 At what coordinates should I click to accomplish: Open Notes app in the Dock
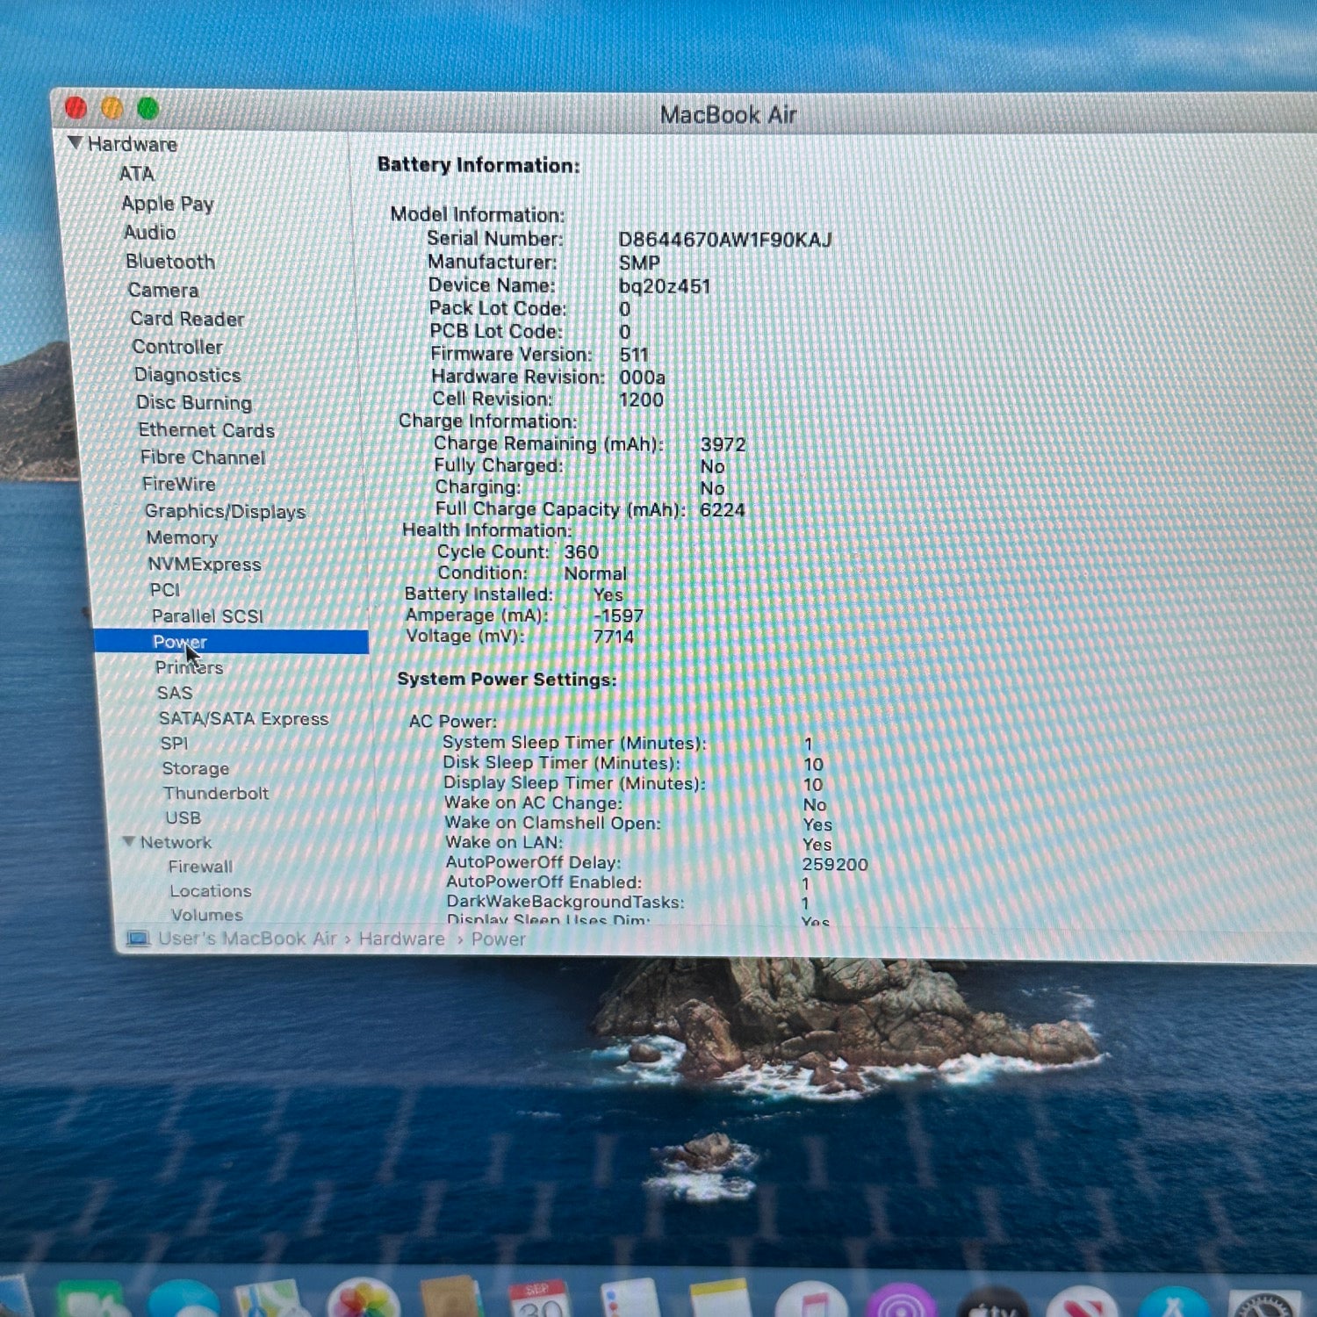[x=719, y=1301]
